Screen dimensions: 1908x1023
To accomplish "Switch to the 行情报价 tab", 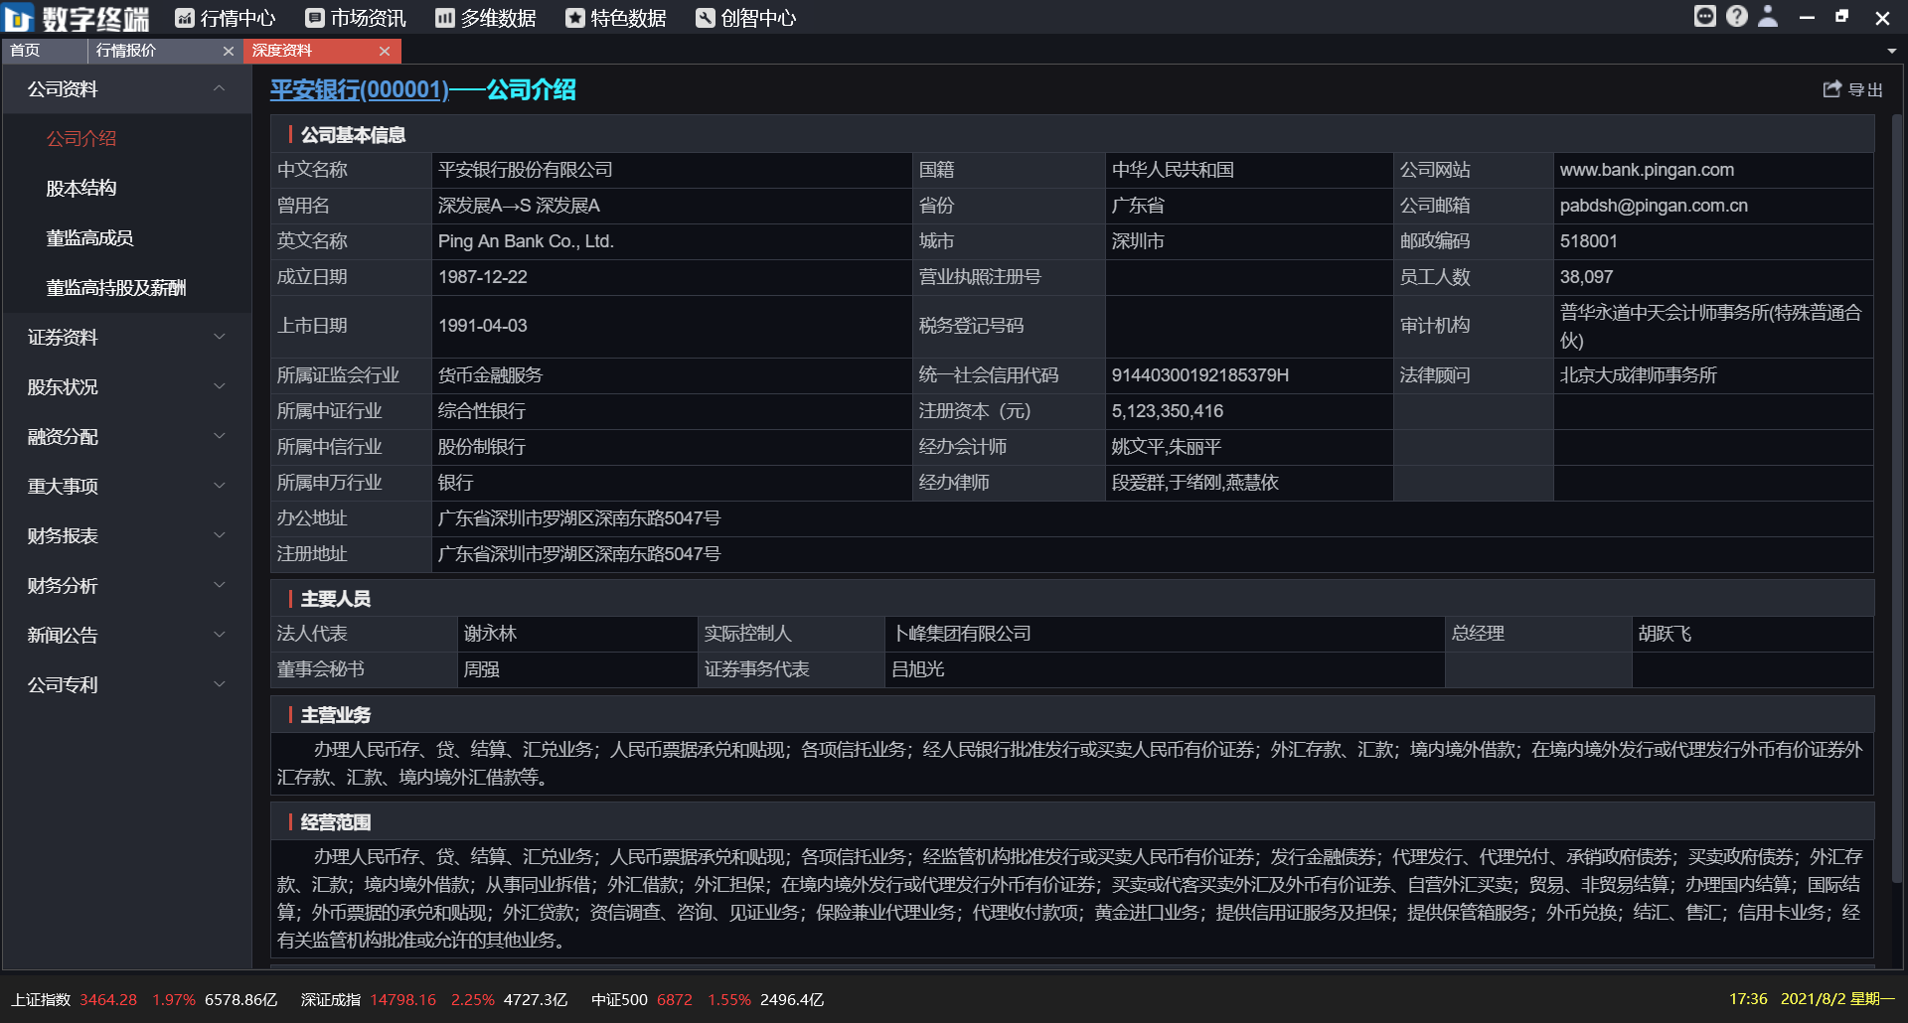I will pyautogui.click(x=124, y=51).
